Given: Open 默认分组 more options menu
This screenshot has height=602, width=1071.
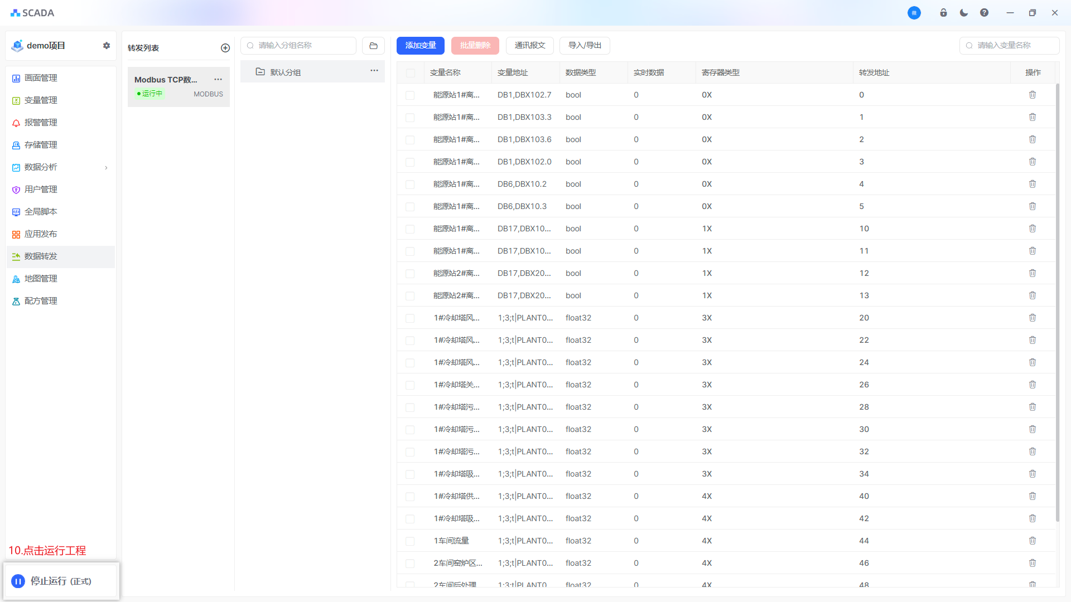Looking at the screenshot, I should coord(374,71).
